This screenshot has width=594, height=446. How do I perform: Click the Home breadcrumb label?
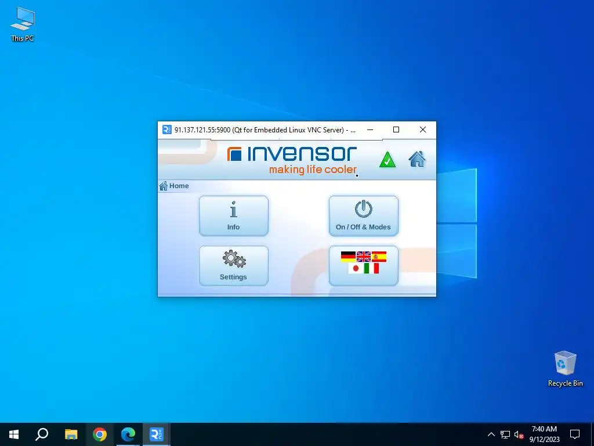pos(179,186)
